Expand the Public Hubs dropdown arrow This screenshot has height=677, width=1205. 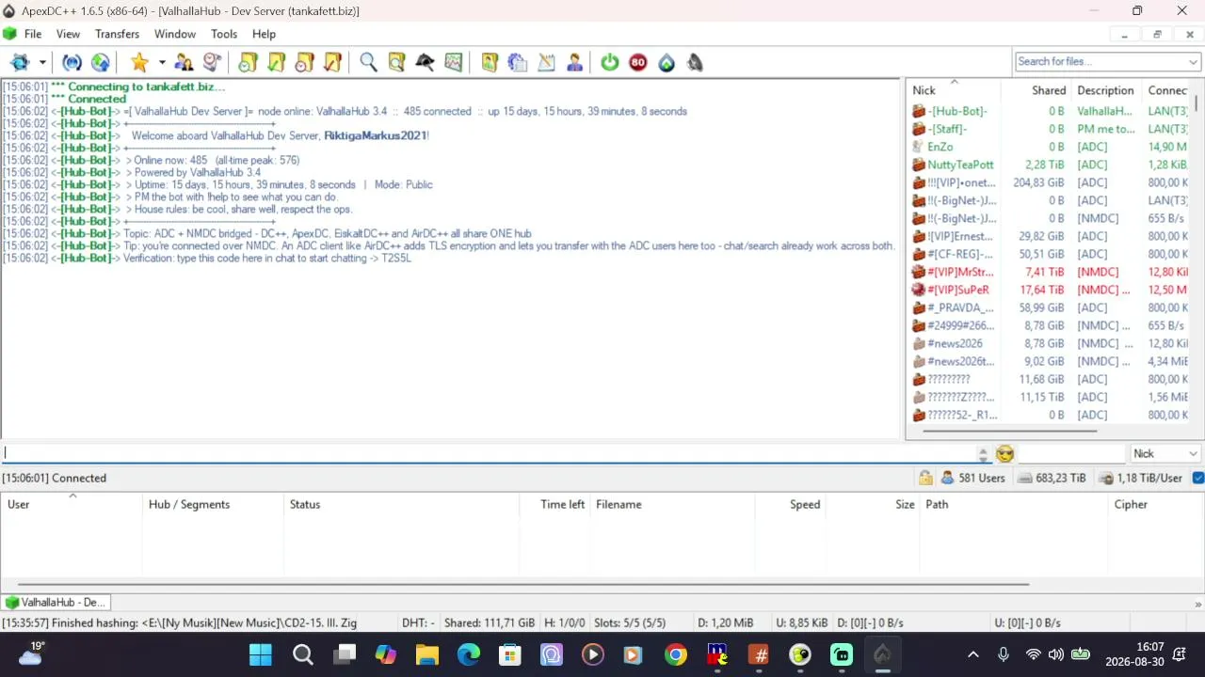coord(42,63)
